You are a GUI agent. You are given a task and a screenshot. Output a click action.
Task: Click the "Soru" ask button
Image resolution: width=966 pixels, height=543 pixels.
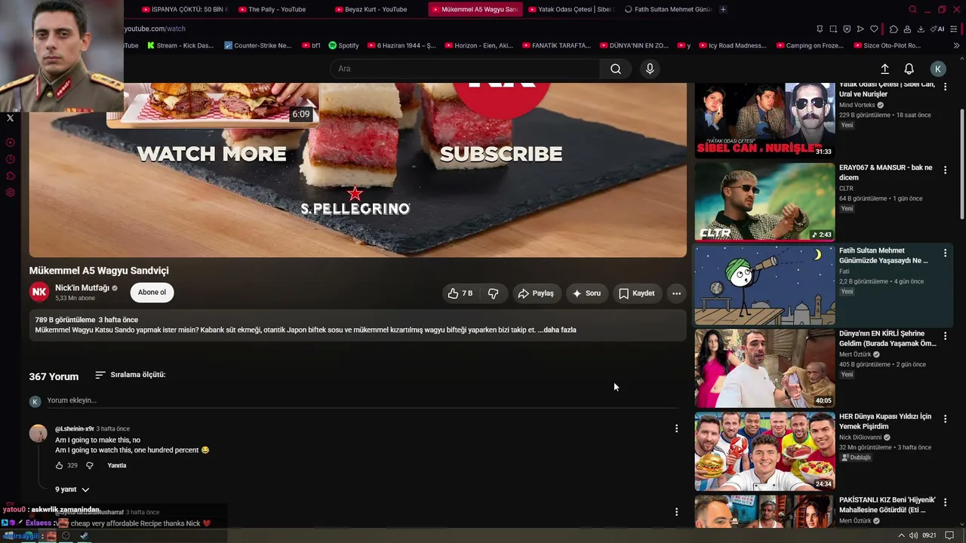[x=586, y=293]
